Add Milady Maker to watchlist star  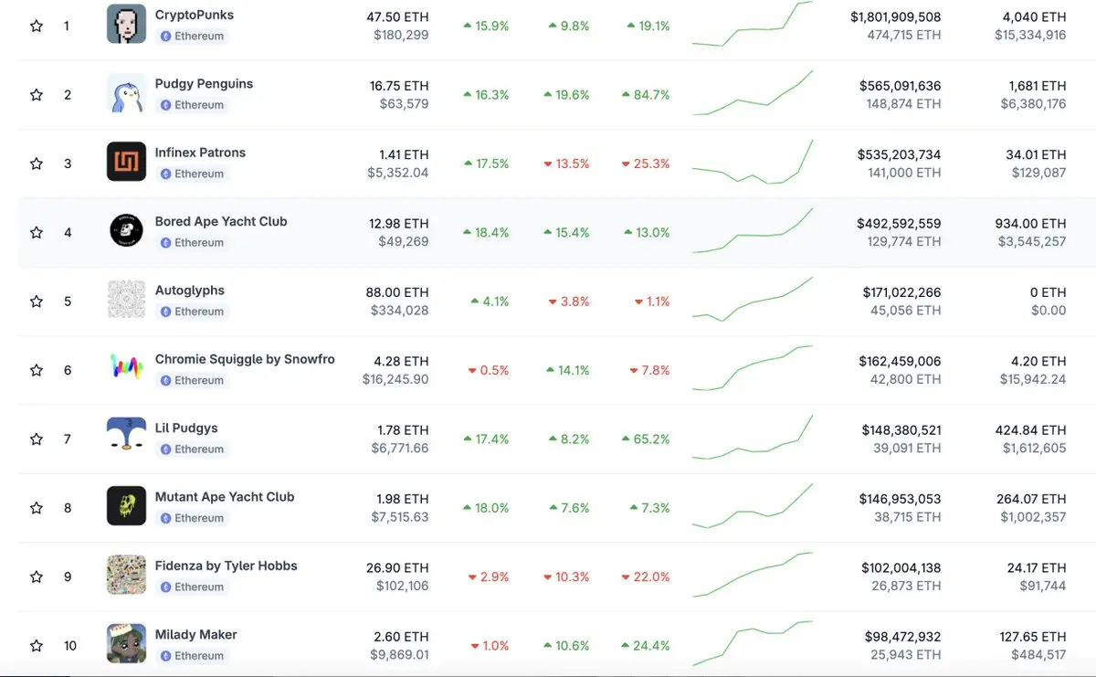[37, 645]
